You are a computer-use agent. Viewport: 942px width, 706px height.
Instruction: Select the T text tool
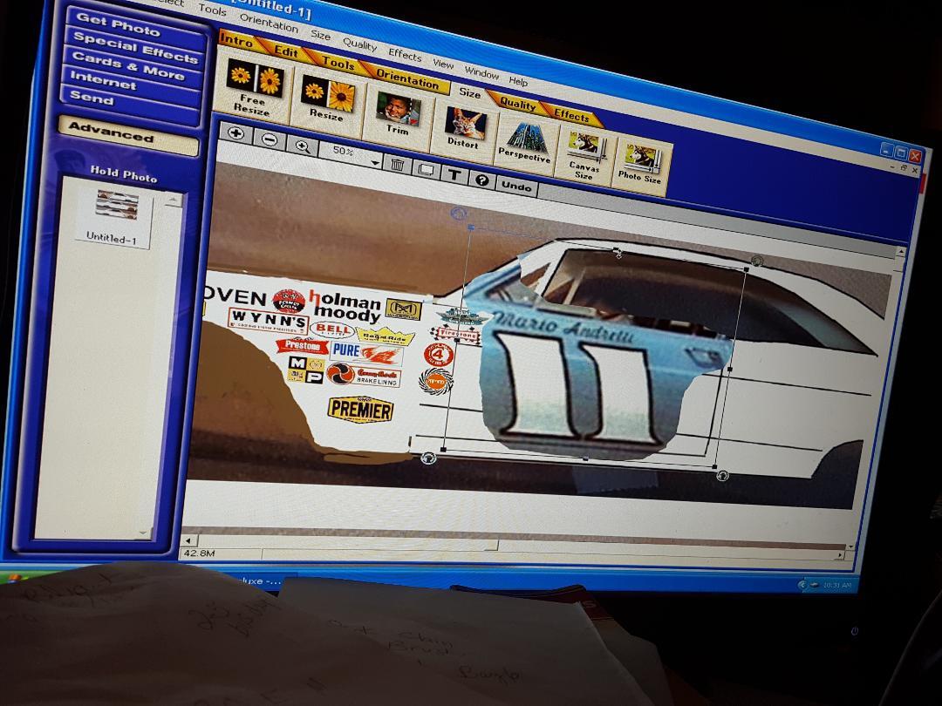(x=454, y=174)
